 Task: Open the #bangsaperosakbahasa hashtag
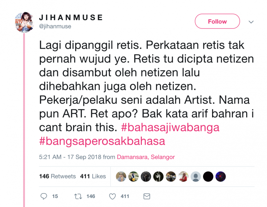click(x=102, y=141)
